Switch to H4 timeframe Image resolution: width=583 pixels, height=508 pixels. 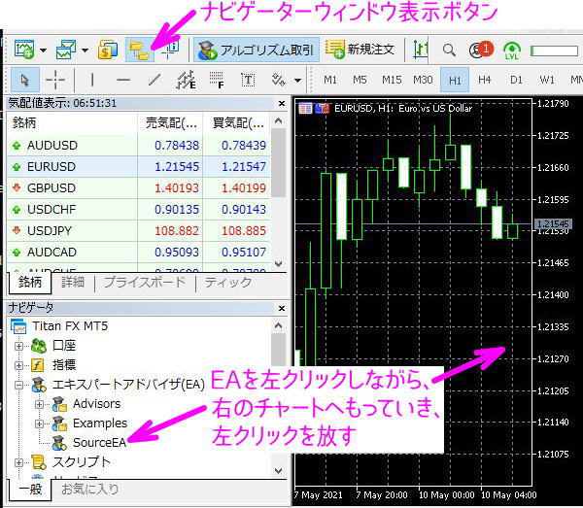(x=485, y=80)
